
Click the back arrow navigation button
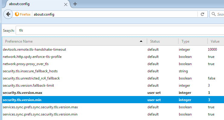8,14
